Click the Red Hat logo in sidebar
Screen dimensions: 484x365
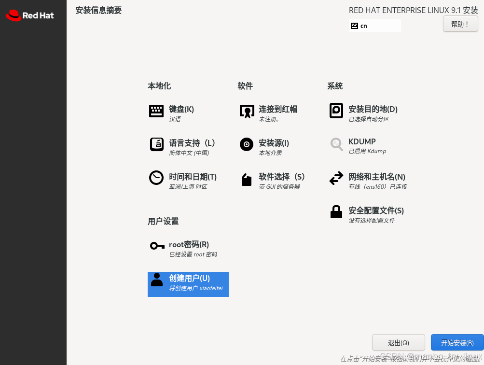(29, 15)
